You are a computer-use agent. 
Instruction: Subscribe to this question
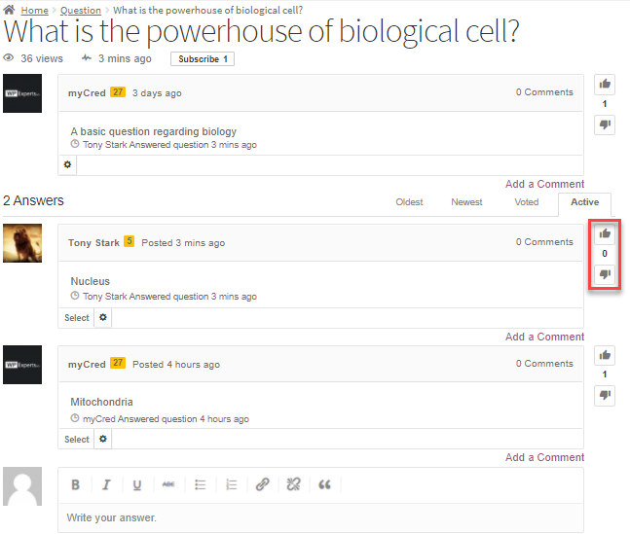coord(202,59)
